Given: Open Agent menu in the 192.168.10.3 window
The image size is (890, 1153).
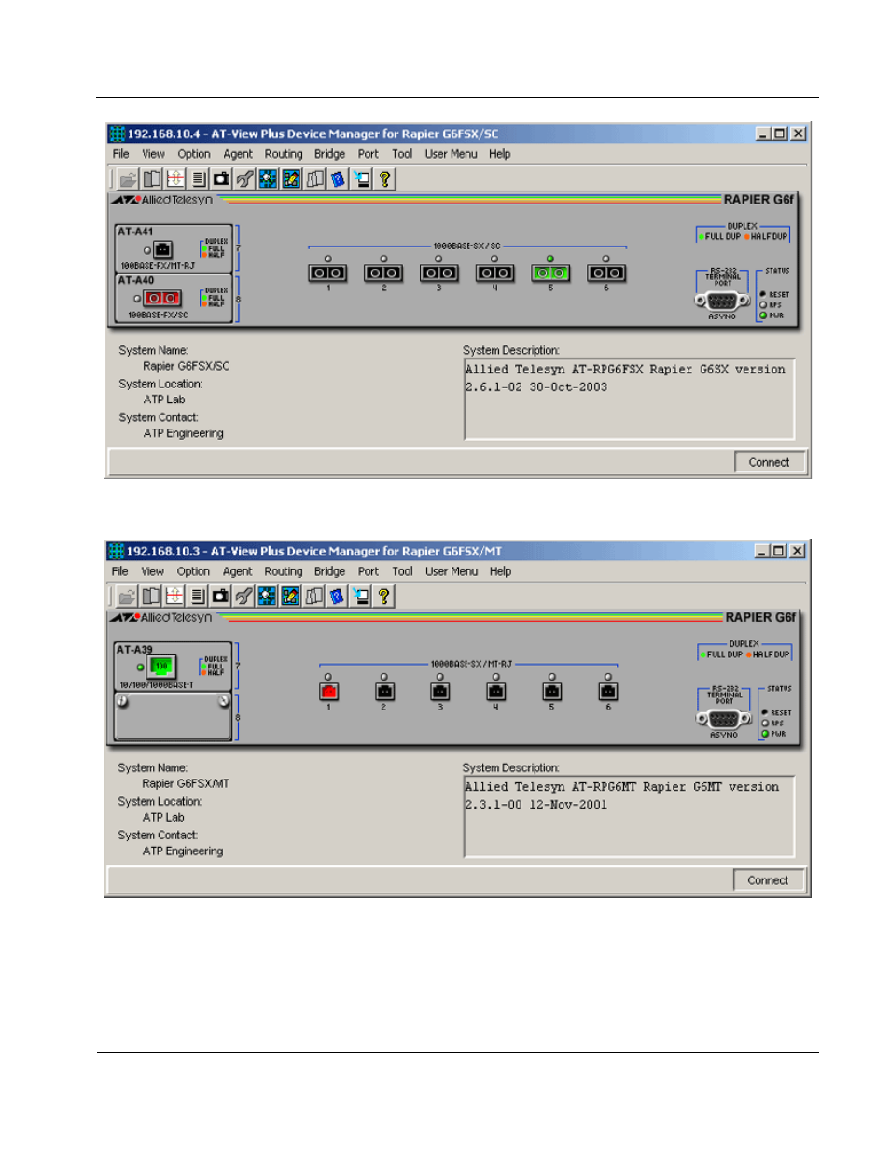Looking at the screenshot, I should [x=237, y=571].
